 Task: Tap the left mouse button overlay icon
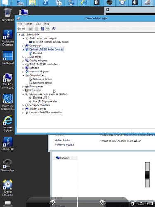(52, 202)
